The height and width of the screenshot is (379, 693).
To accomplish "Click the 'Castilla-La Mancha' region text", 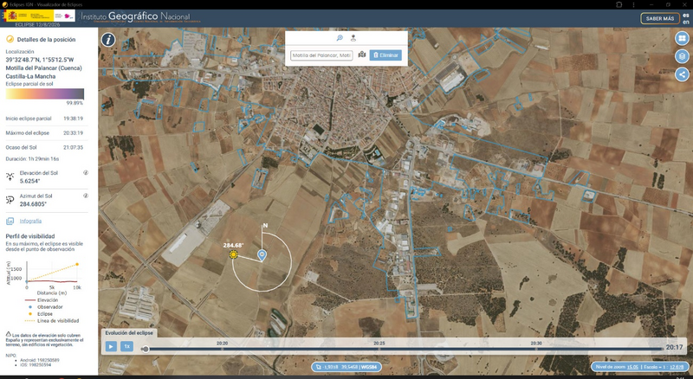I will tap(31, 76).
